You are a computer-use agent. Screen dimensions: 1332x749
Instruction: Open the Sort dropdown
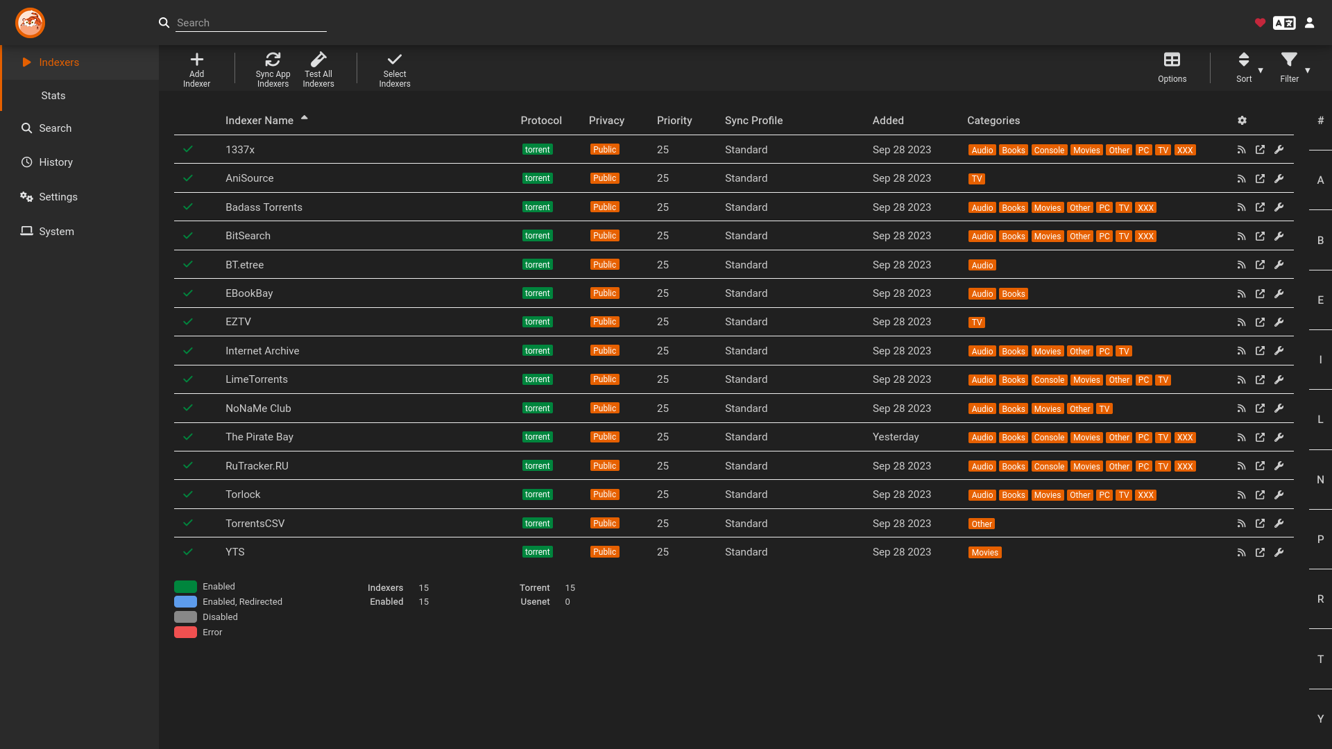coord(1249,68)
